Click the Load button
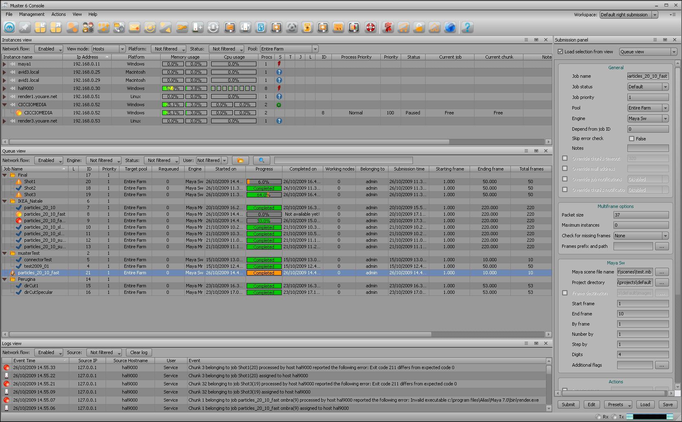This screenshot has width=682, height=422. point(645,405)
